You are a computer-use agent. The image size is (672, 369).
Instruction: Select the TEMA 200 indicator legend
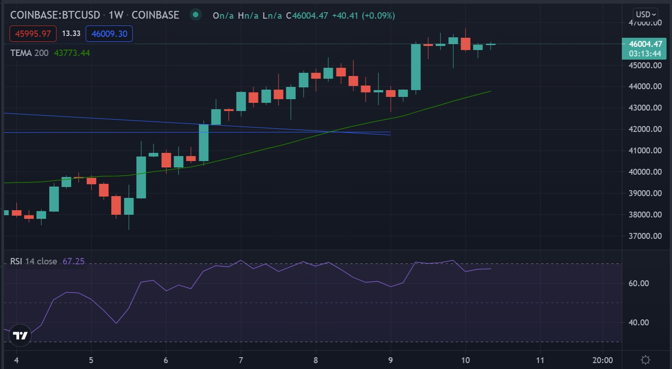pyautogui.click(x=30, y=53)
